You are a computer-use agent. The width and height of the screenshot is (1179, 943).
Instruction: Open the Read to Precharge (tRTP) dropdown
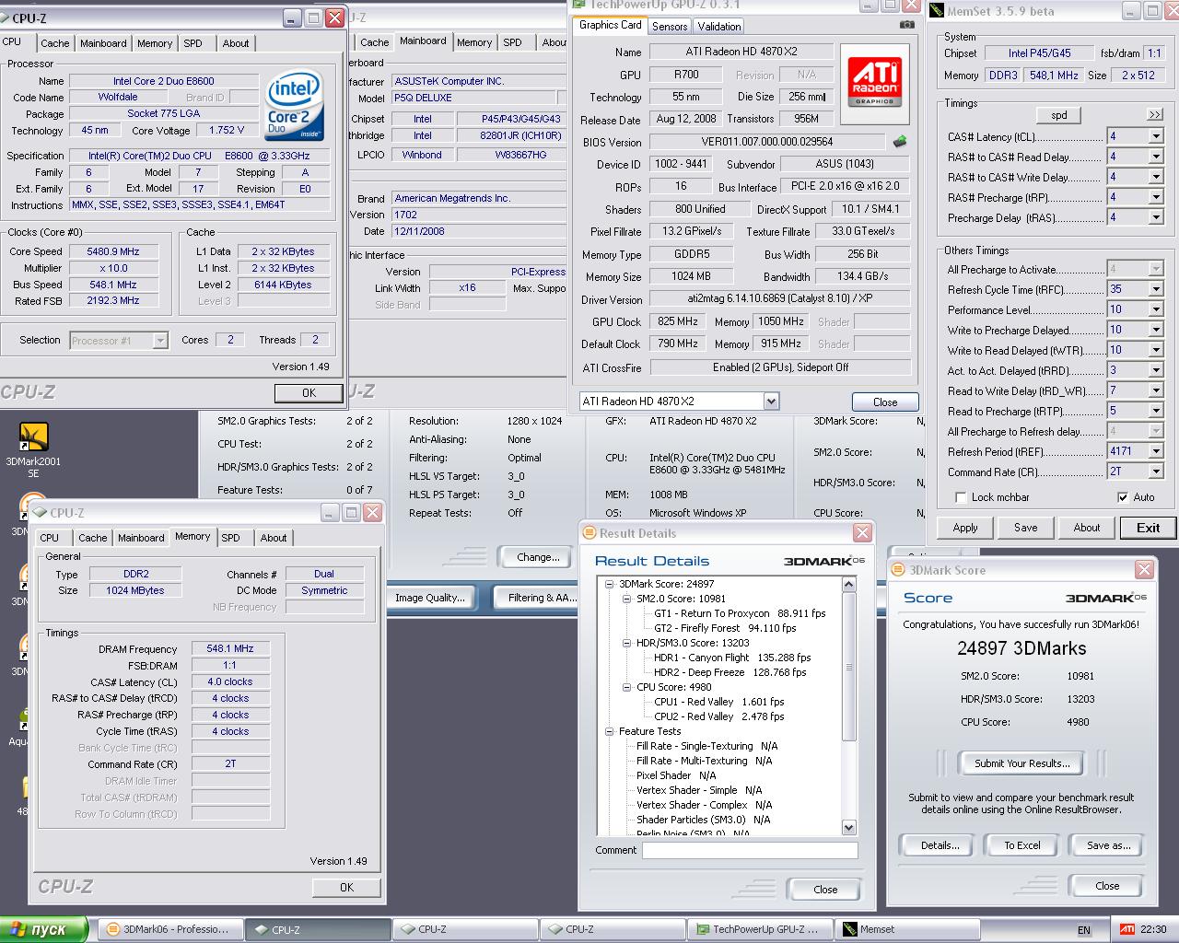1156,411
